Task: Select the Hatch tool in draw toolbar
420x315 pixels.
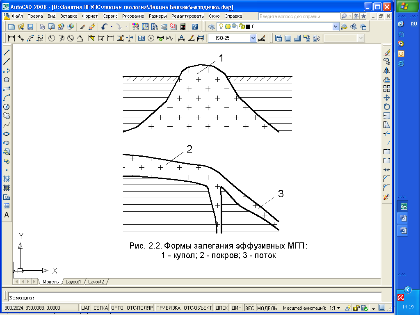Action: pyautogui.click(x=7, y=179)
